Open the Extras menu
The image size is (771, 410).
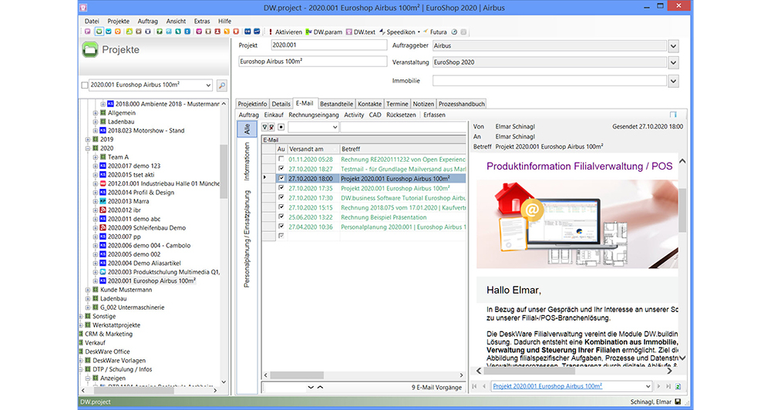point(202,21)
